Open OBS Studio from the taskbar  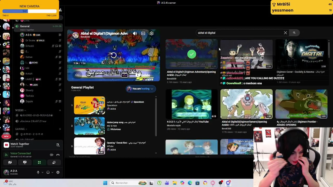(221, 183)
